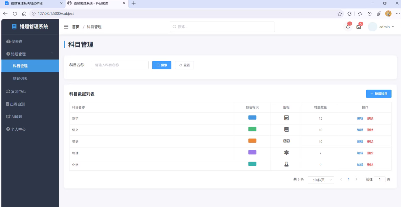The height and width of the screenshot is (207, 401).
Task: Click the book icon in 语文 row
Action: (x=286, y=129)
